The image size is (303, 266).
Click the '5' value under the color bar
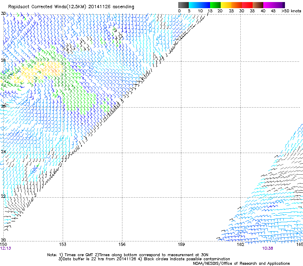[189, 11]
